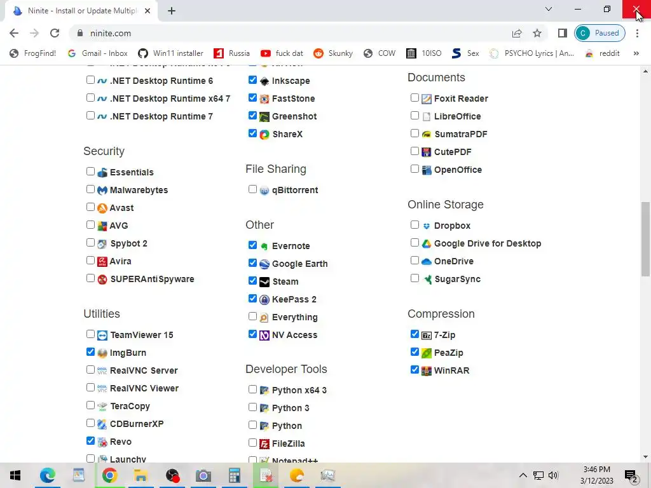Screen dimensions: 651x488
Task: Click the WinRAR books icon
Action: click(x=427, y=370)
